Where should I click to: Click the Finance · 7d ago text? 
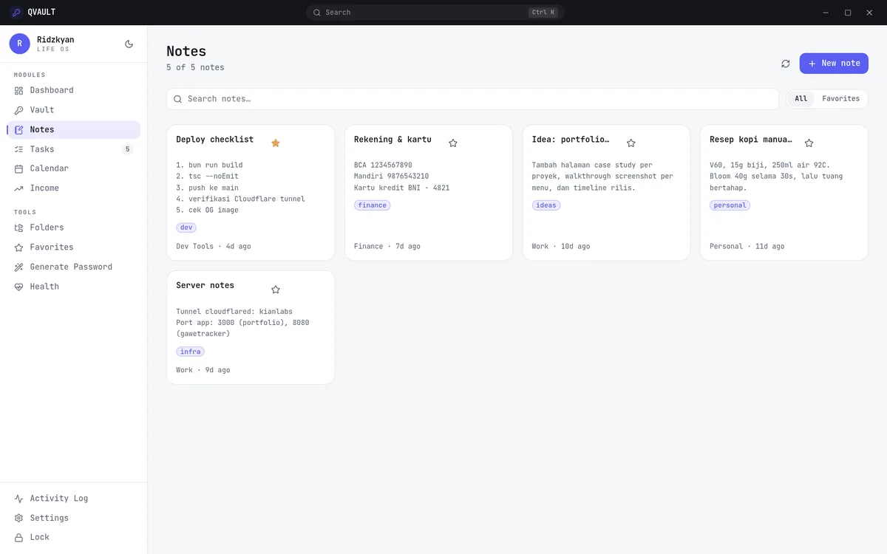click(387, 247)
